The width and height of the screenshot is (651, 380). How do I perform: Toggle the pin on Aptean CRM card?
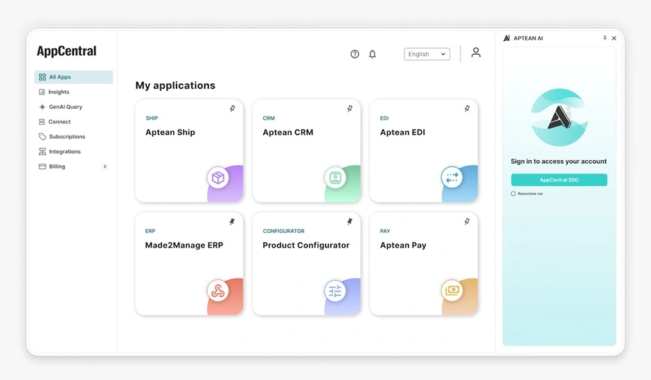[350, 109]
